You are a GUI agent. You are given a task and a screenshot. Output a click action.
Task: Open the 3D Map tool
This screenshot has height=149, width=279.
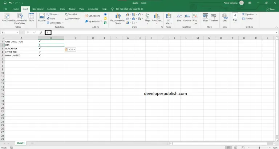(168, 18)
